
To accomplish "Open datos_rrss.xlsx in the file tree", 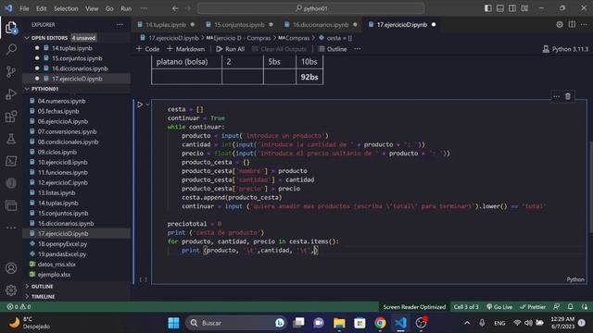I will 57,265.
